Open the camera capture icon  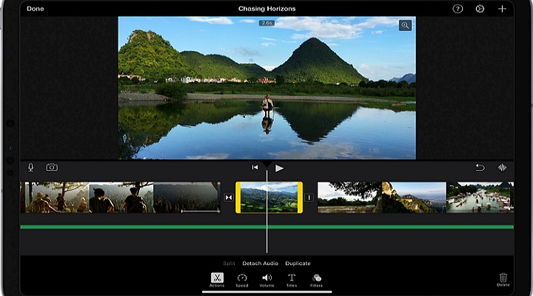[x=52, y=167]
